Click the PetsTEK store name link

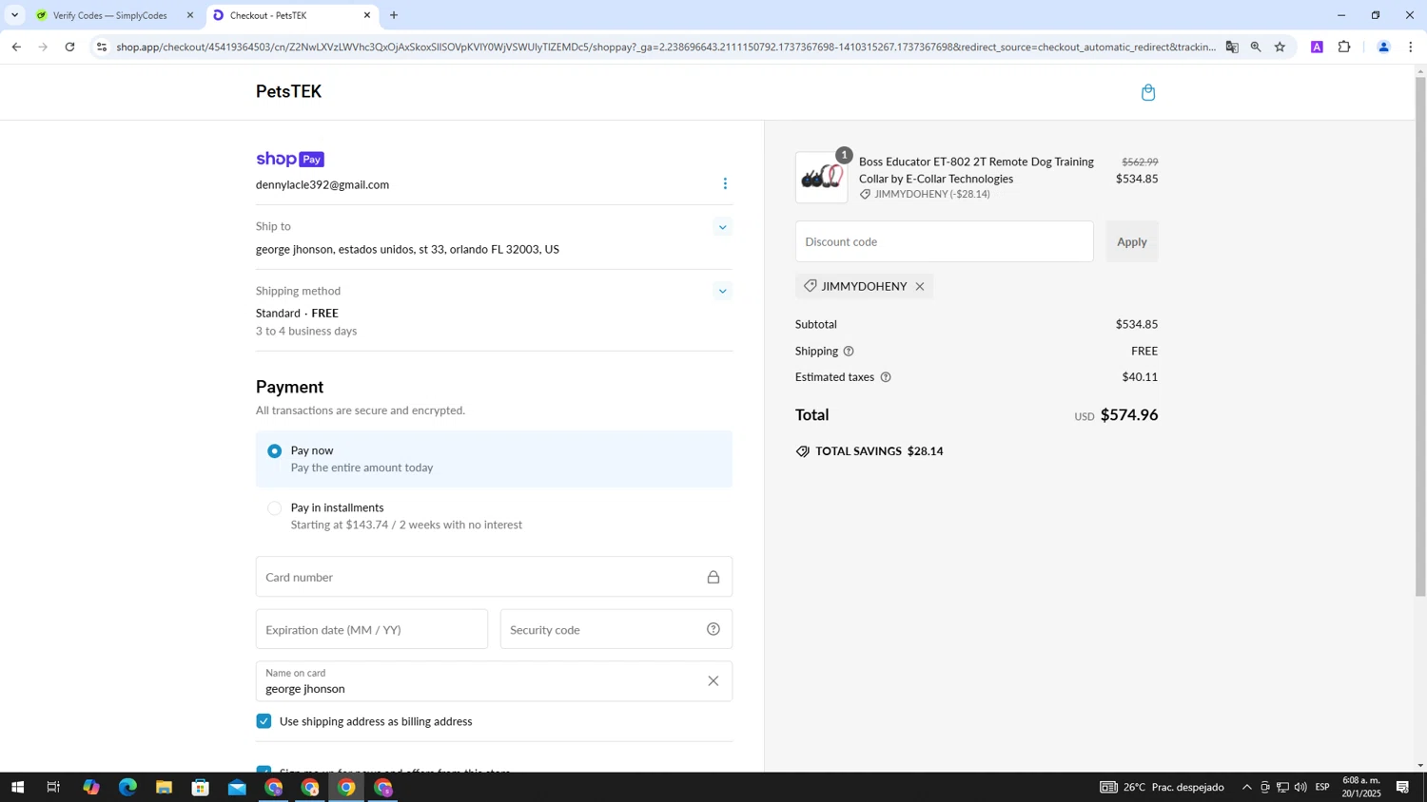pos(288,91)
